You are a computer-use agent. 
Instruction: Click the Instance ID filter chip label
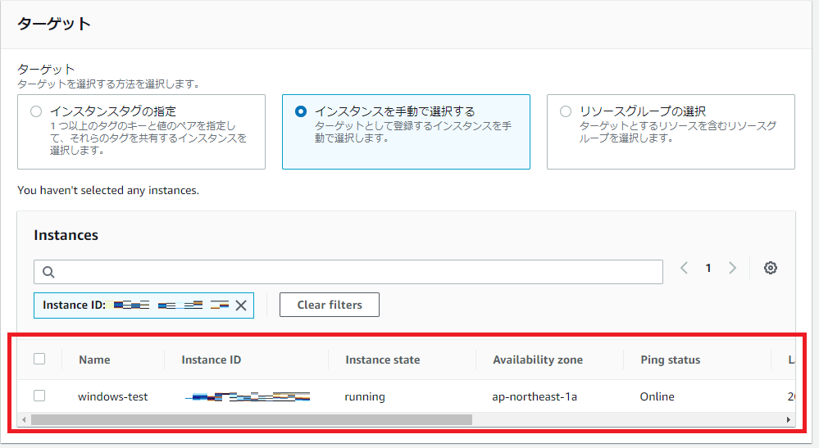click(74, 305)
